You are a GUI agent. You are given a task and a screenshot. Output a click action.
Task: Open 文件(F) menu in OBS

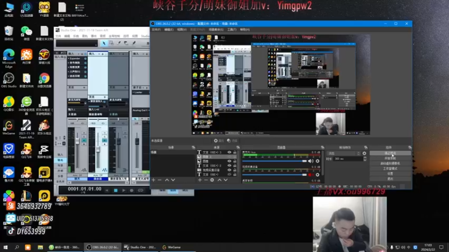pyautogui.click(x=156, y=30)
